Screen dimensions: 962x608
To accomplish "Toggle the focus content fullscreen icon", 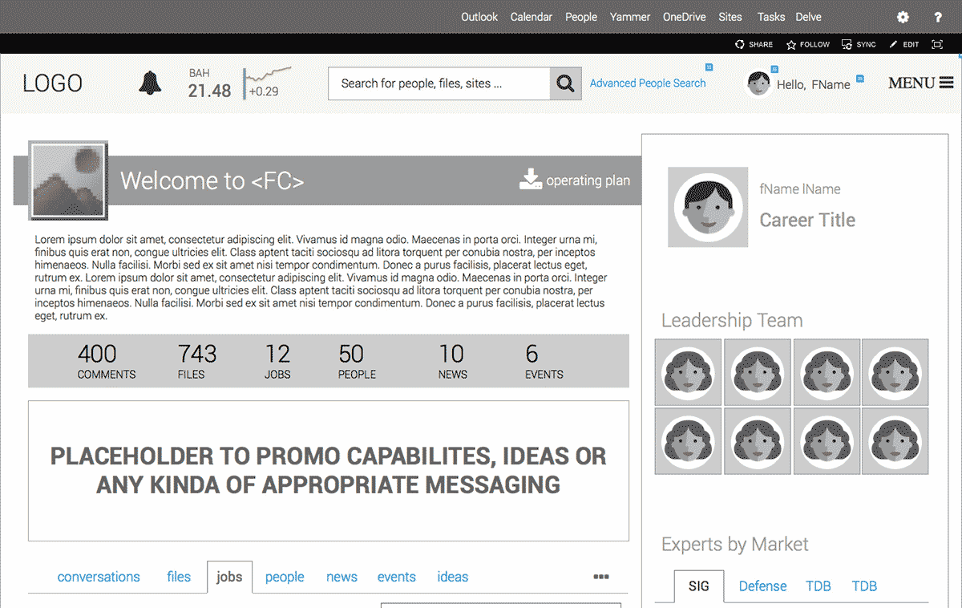I will pos(936,44).
